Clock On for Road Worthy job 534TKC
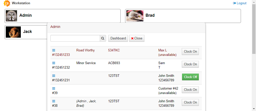 (190, 52)
